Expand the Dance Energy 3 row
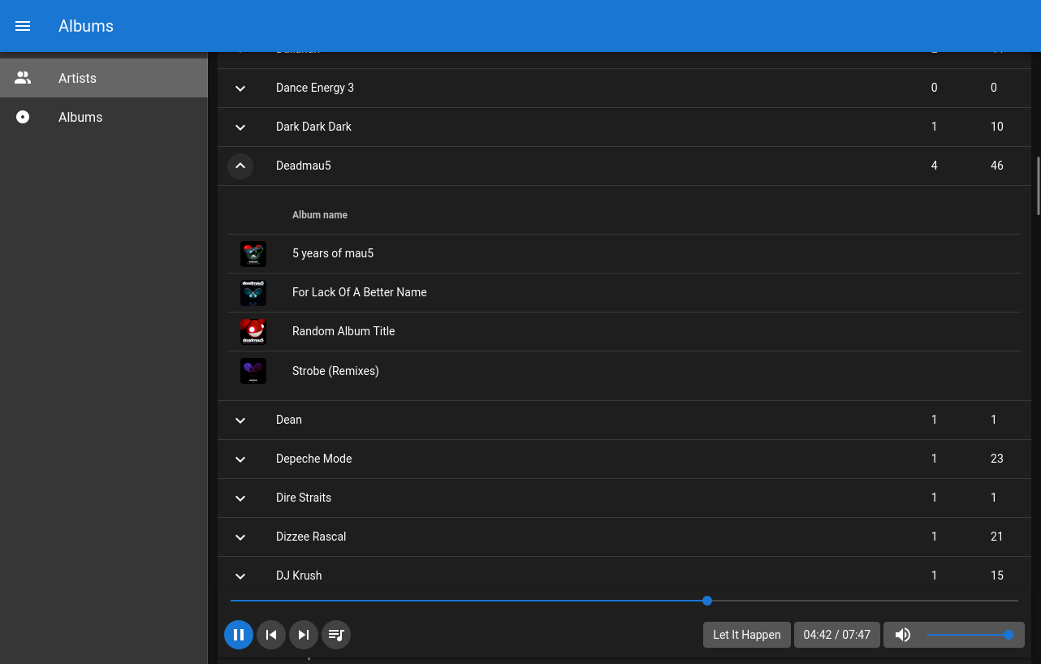Image resolution: width=1041 pixels, height=664 pixels. [240, 88]
